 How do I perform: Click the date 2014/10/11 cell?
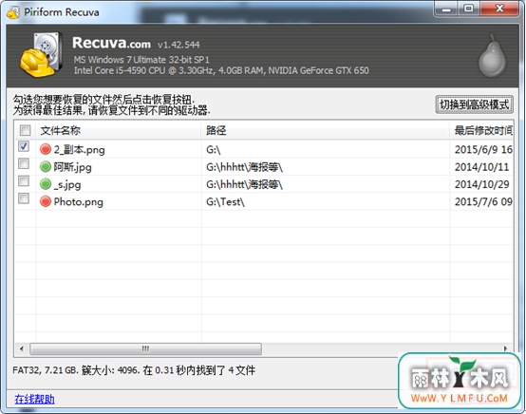[x=481, y=167]
